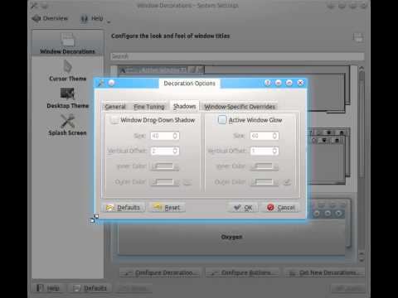Pick the active glow Inner Color
The image size is (398, 298).
point(264,166)
